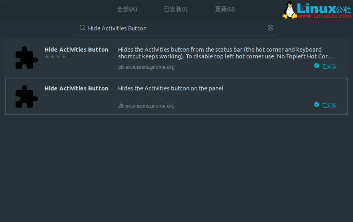Switch to the 全部(A) tab
The width and height of the screenshot is (353, 222).
[x=127, y=9]
